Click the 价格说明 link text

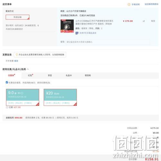(136, 5)
